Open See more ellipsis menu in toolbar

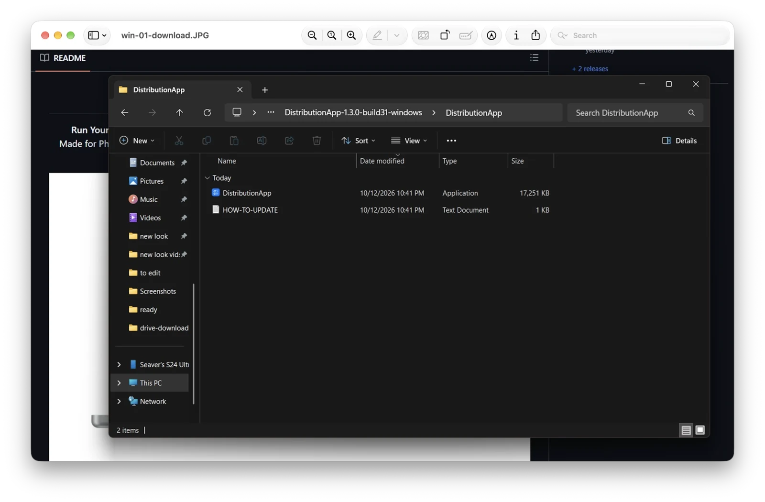pos(451,141)
